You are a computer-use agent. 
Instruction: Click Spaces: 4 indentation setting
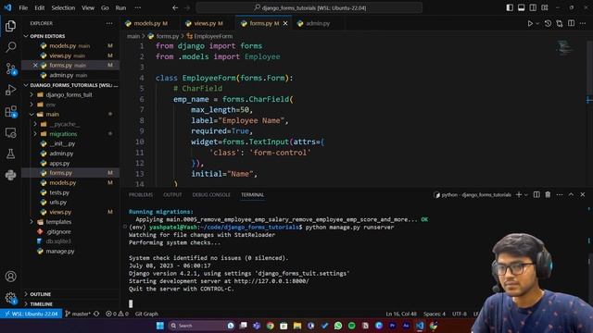(435, 314)
